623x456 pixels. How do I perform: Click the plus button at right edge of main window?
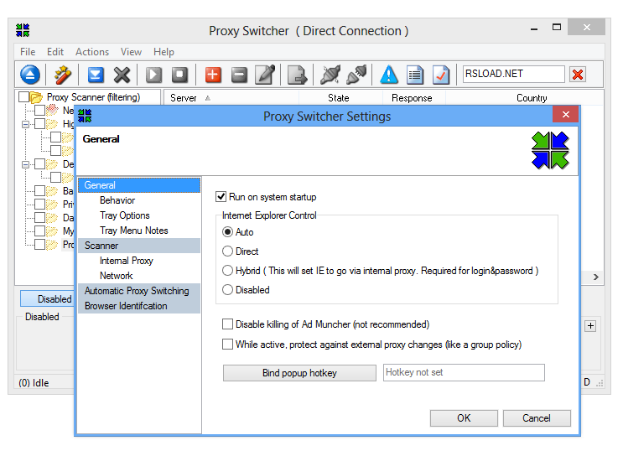coord(590,326)
